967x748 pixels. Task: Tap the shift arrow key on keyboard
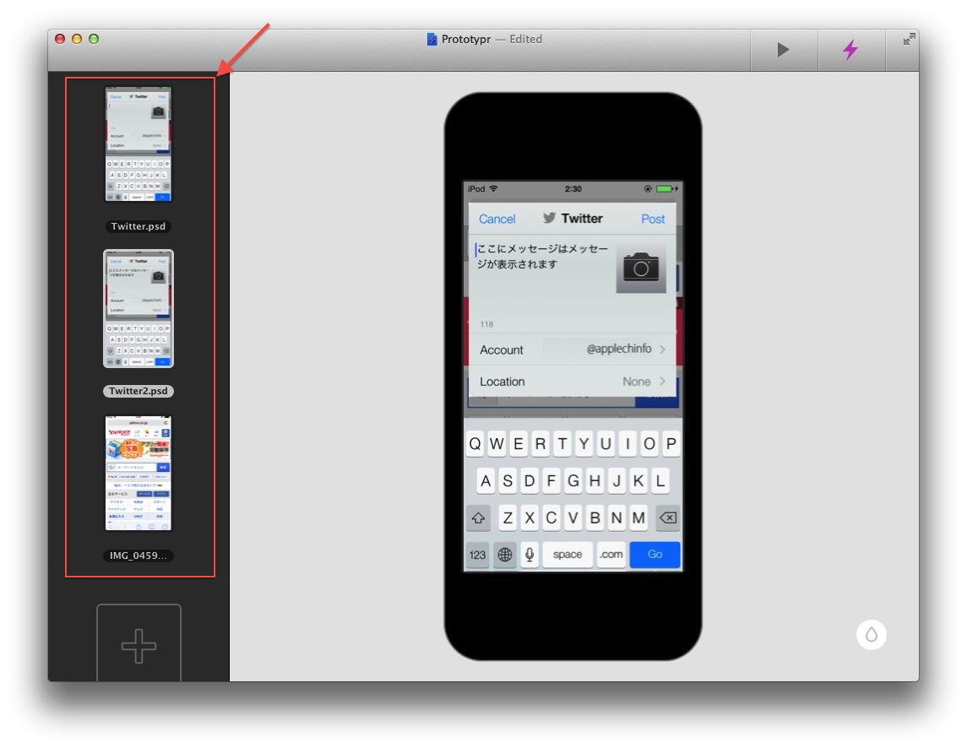[x=478, y=518]
